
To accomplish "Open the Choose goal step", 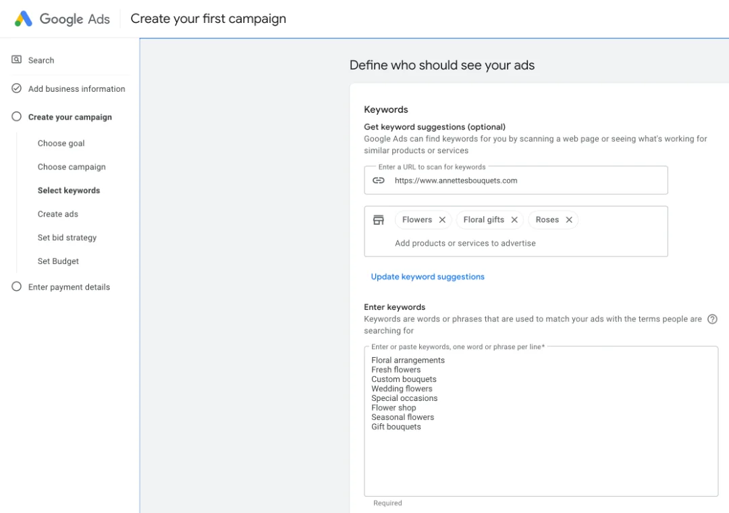I will [61, 143].
